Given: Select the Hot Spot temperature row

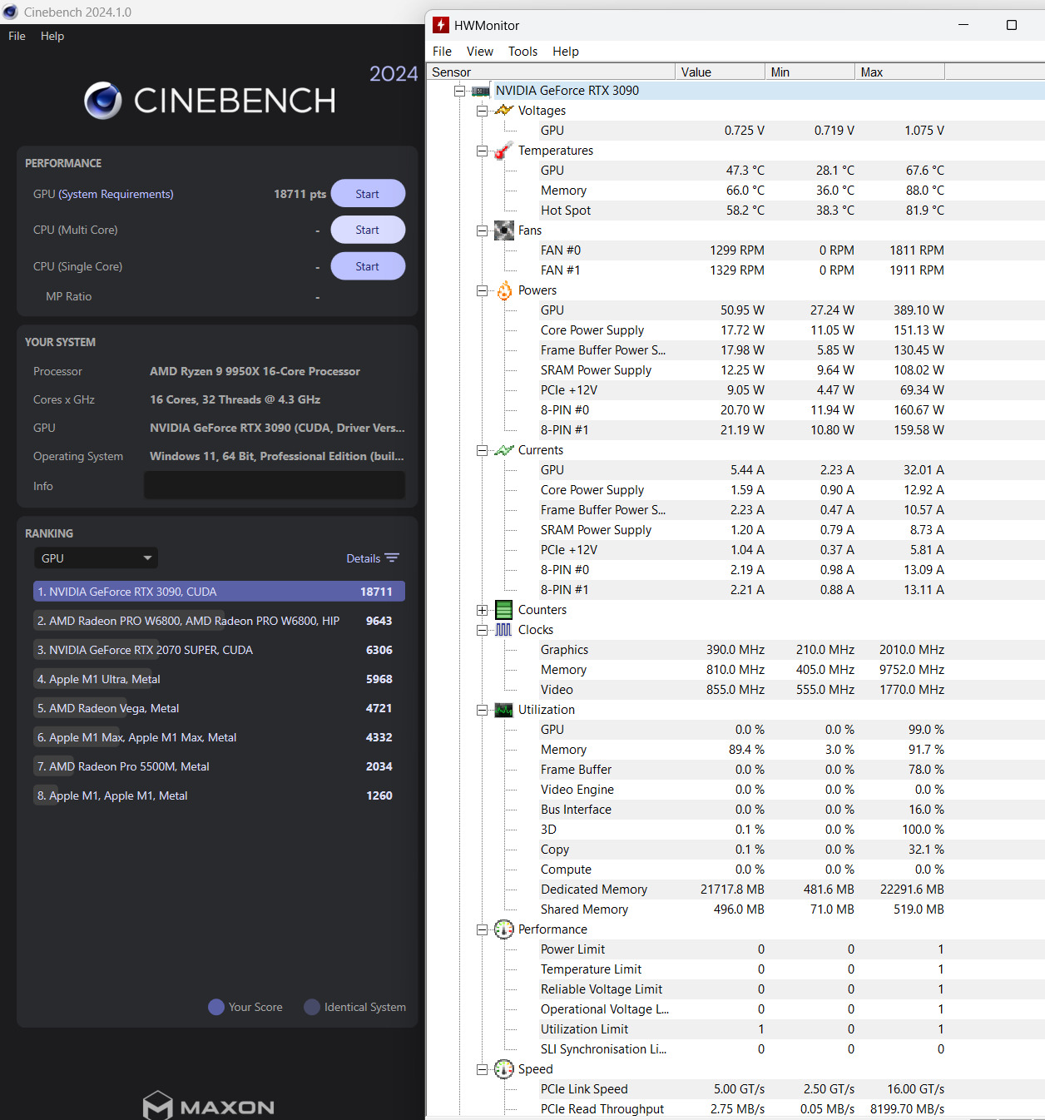Looking at the screenshot, I should pyautogui.click(x=742, y=211).
